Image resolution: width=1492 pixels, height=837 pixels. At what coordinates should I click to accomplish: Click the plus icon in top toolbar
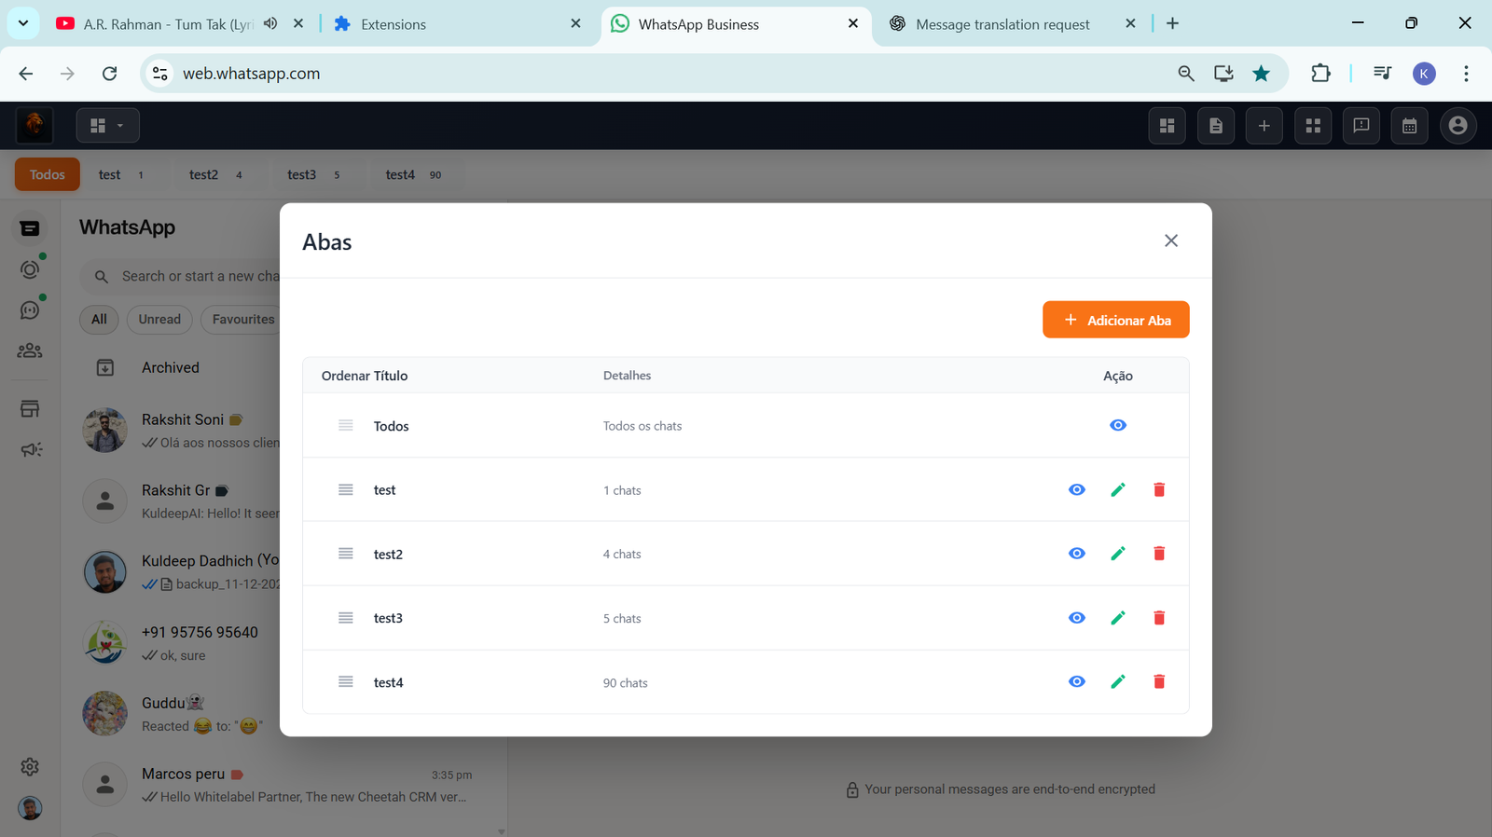(x=1264, y=126)
